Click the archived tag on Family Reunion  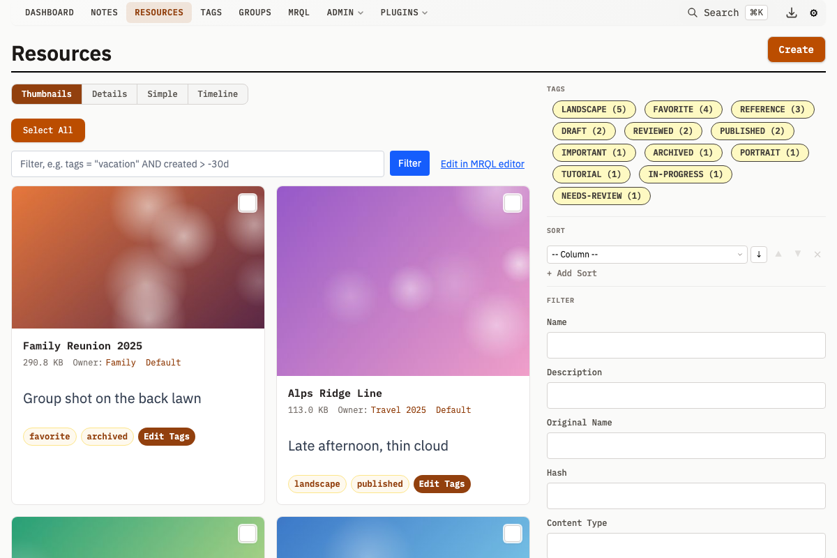(107, 437)
